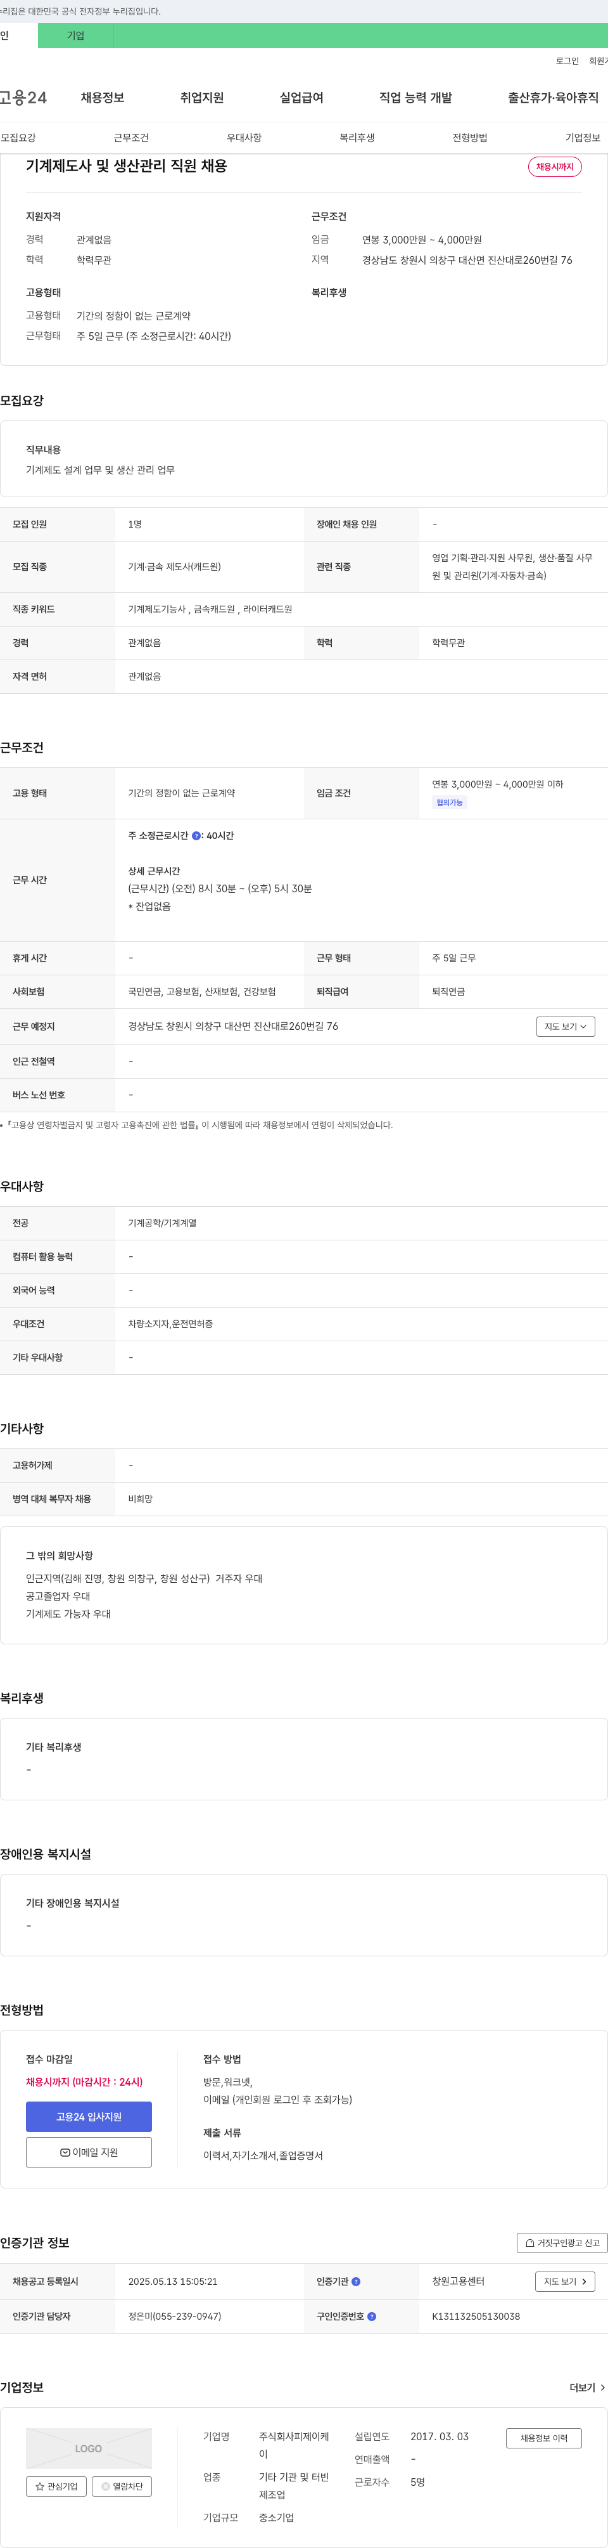Viewport: 608px width, 2548px height.
Task: Click the 채용시까지 status badge
Action: pyautogui.click(x=555, y=167)
